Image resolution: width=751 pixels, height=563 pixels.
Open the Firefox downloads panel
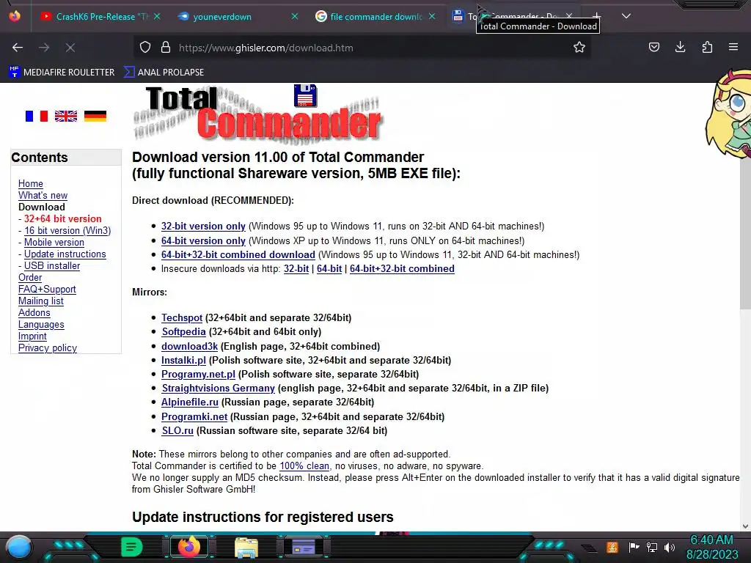(680, 47)
